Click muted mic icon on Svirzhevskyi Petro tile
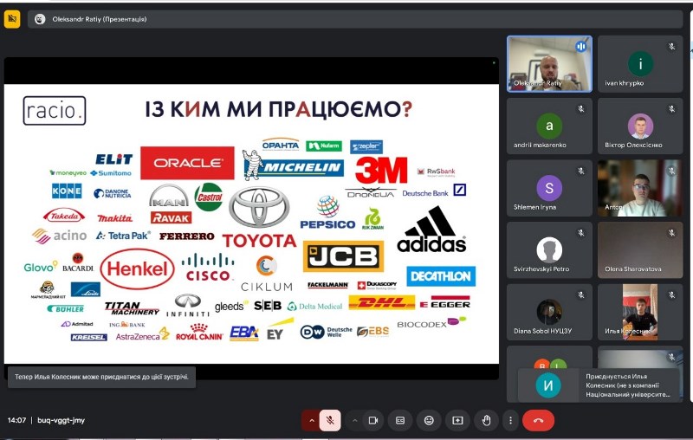 [580, 233]
